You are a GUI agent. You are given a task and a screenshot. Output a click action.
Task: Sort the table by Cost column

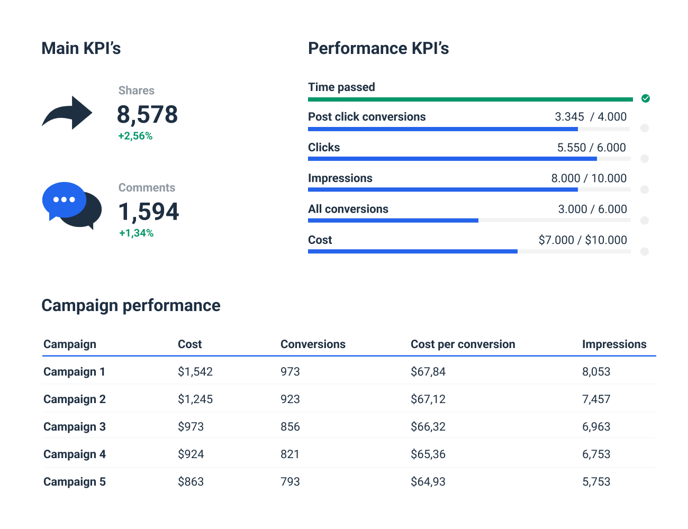(x=189, y=344)
